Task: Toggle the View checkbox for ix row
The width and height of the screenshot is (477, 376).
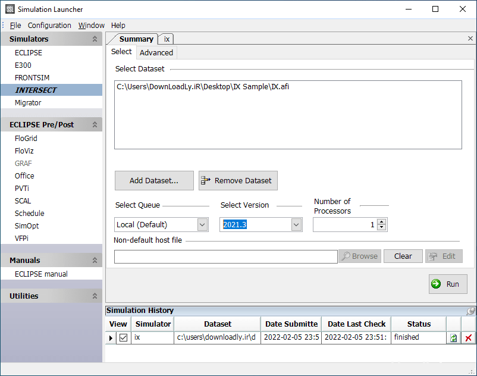Action: (x=124, y=338)
